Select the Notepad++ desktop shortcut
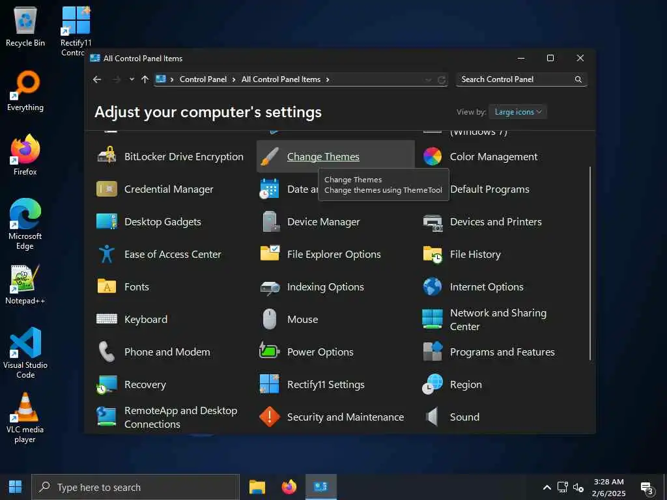667x500 pixels. coord(25,285)
